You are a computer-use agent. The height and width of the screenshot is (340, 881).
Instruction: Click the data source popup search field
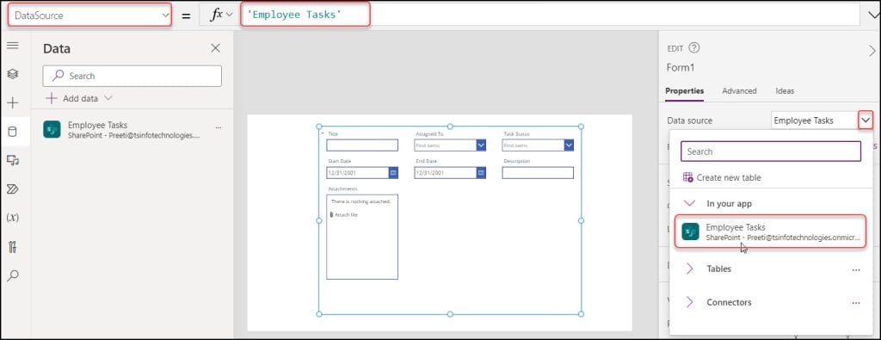(x=771, y=151)
